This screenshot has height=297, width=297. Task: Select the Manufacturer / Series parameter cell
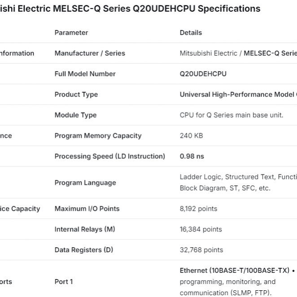pyautogui.click(x=90, y=53)
